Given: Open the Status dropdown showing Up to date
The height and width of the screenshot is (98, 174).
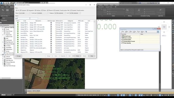Looking at the screenshot, I should coord(24,13).
